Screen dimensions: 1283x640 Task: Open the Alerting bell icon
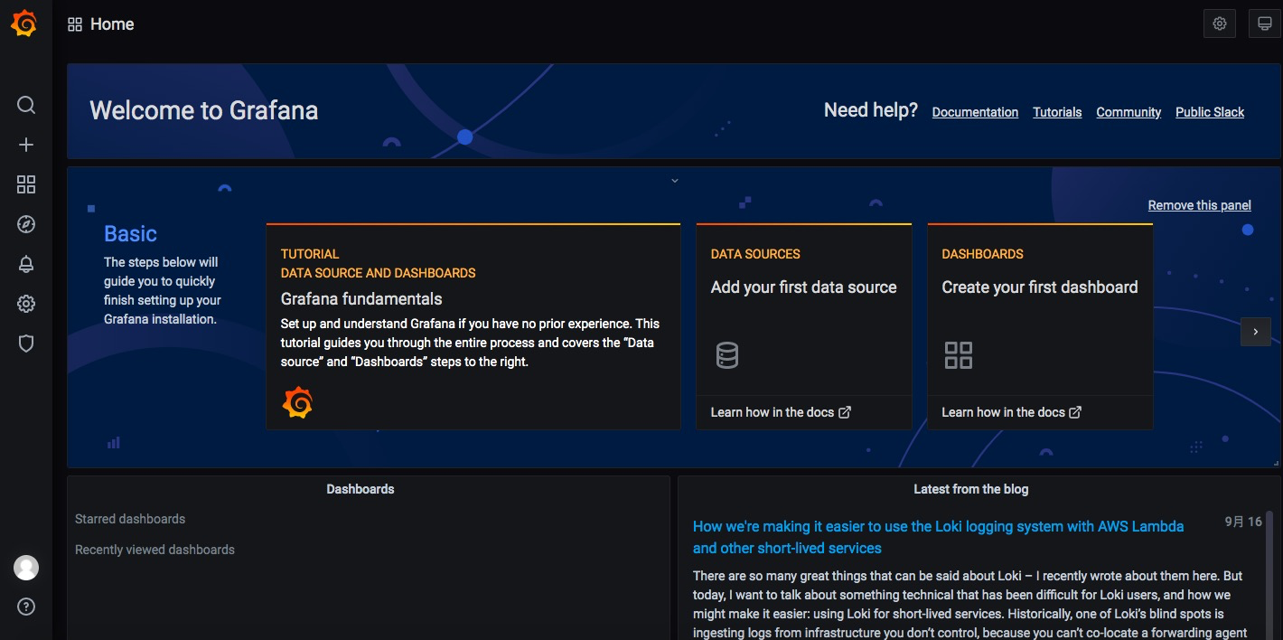pyautogui.click(x=26, y=264)
